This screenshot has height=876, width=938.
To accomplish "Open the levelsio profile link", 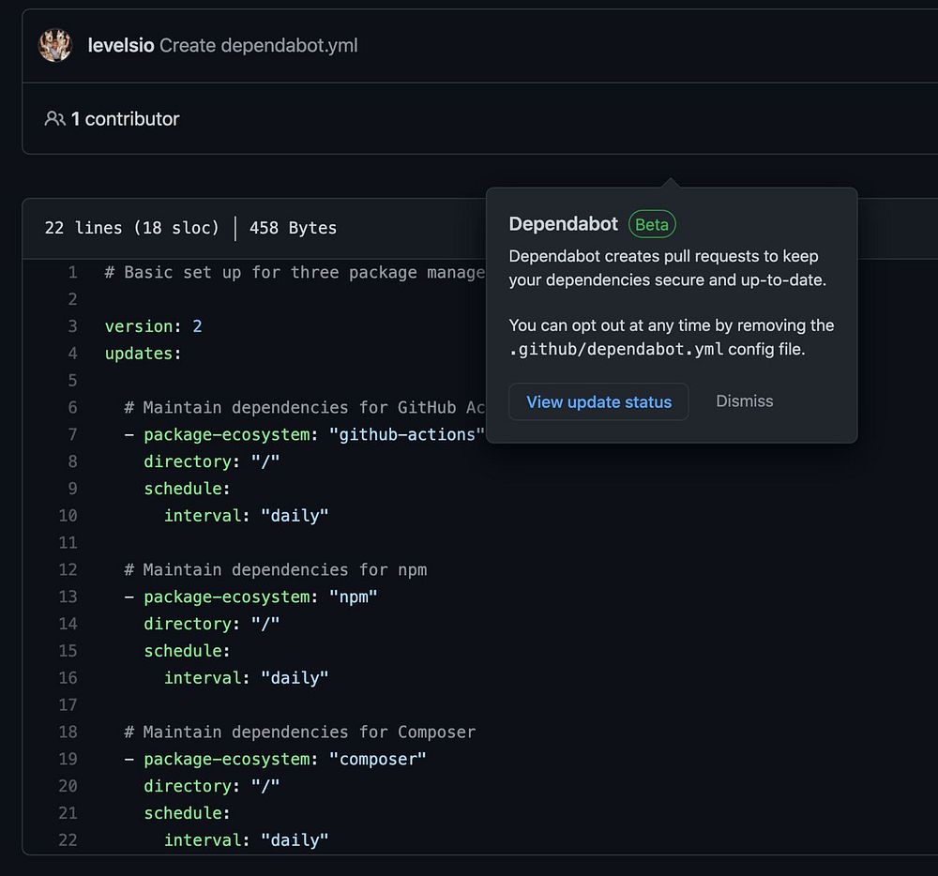I will point(121,45).
